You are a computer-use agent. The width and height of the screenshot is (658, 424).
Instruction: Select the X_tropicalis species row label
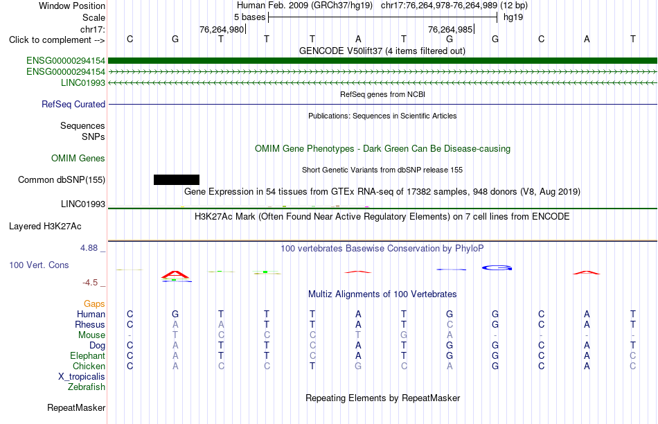pos(82,377)
